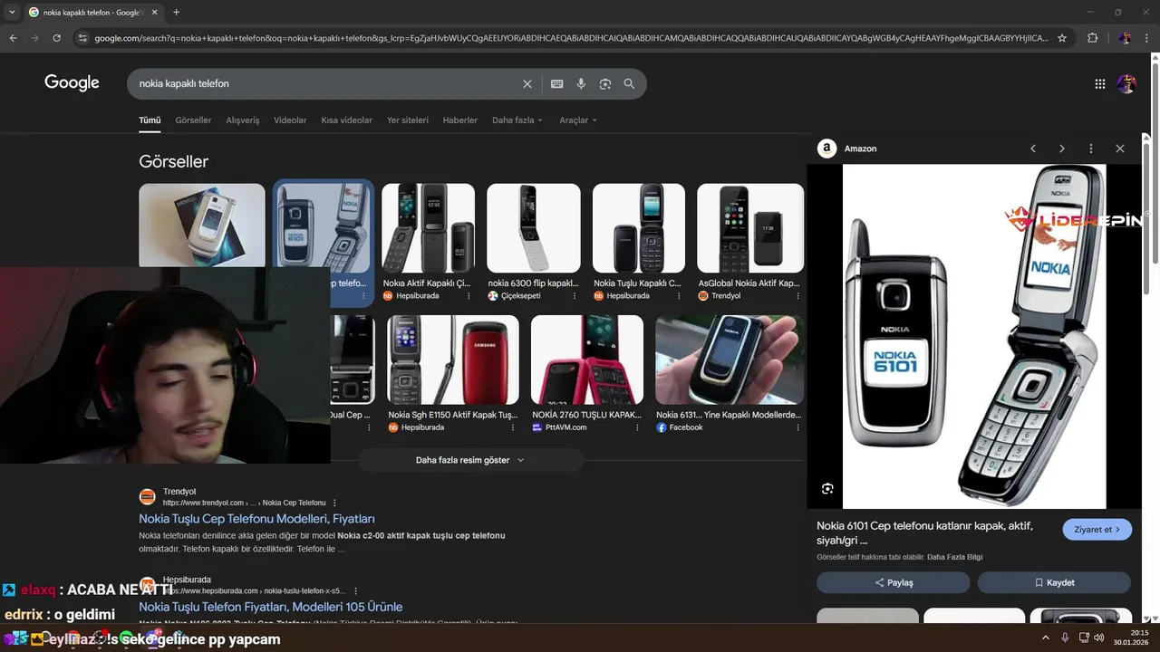This screenshot has width=1160, height=652.
Task: Open a new browser tab
Action: (176, 12)
